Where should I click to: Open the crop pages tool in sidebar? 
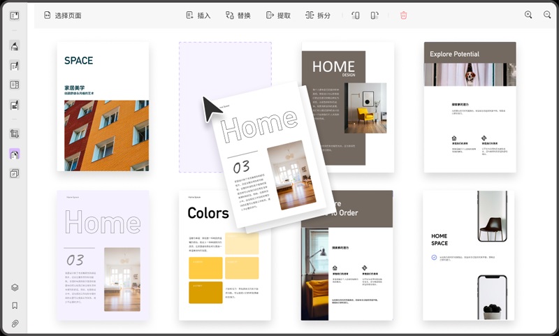coord(15,134)
